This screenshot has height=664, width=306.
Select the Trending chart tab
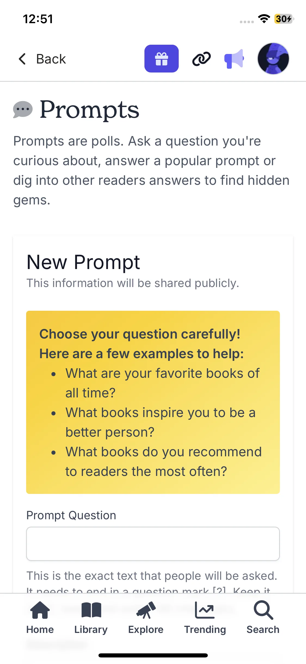(205, 618)
